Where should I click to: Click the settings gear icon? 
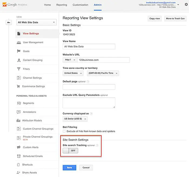186,5
